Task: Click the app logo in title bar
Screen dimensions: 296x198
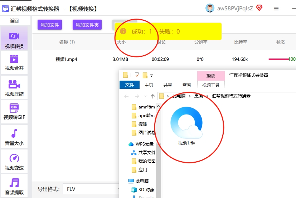Action: (x=5, y=9)
